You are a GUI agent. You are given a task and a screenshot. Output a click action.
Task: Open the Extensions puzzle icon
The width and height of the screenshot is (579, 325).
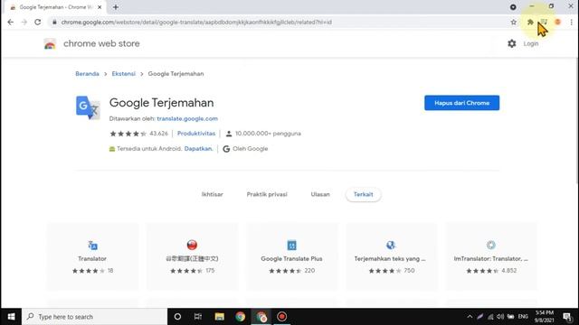click(530, 22)
